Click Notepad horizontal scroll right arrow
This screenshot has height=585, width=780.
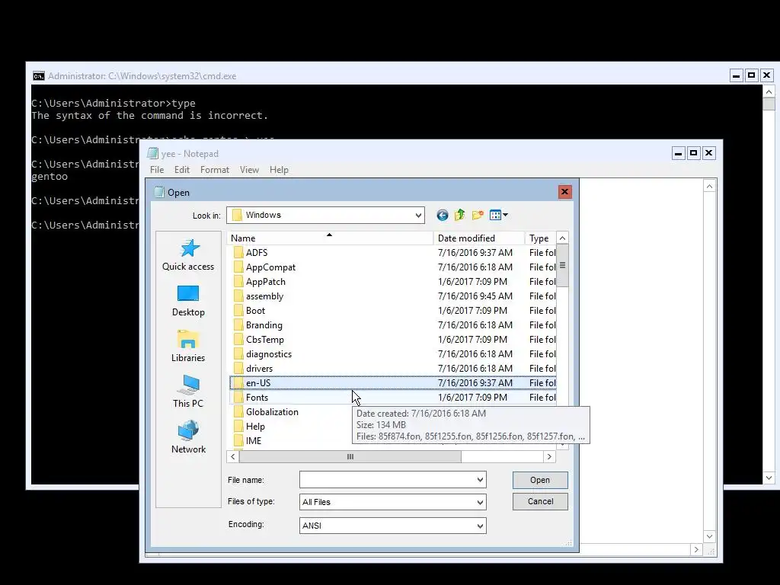[x=696, y=550]
